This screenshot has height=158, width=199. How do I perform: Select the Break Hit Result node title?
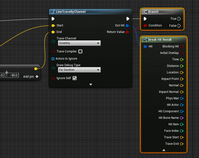click(x=160, y=40)
